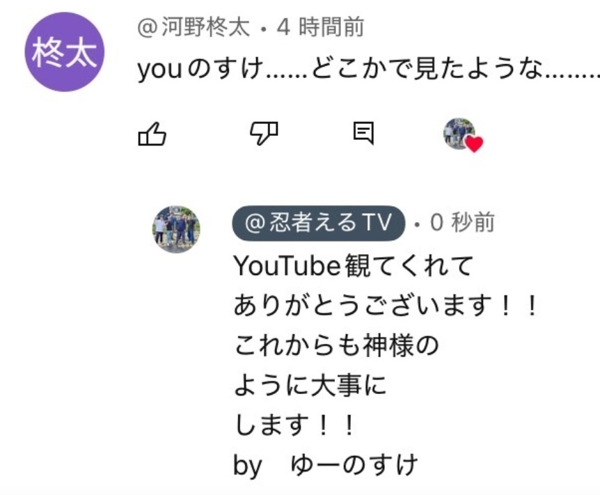Click the "します!!" reply line
This screenshot has height=495, width=600.
[x=294, y=425]
